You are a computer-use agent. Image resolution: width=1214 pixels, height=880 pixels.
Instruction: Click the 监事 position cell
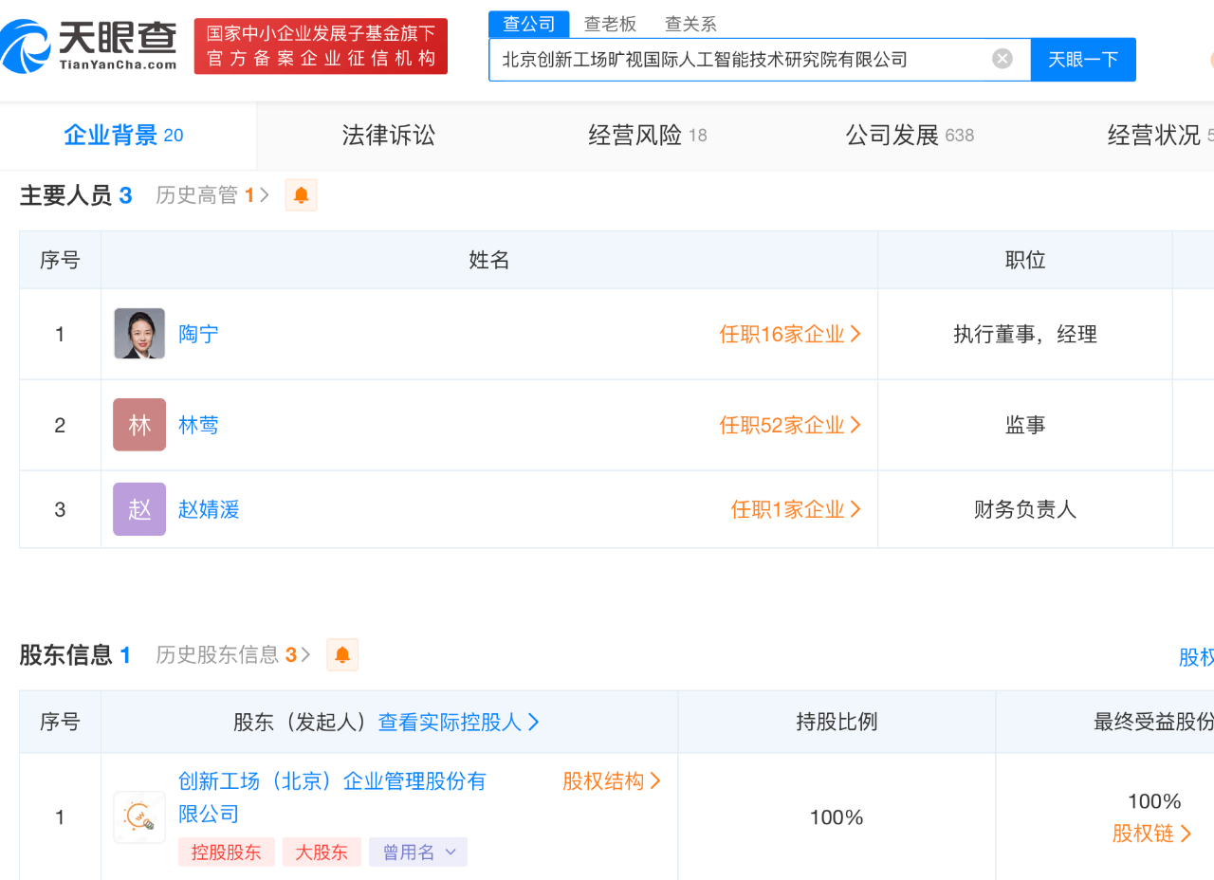pyautogui.click(x=1025, y=425)
